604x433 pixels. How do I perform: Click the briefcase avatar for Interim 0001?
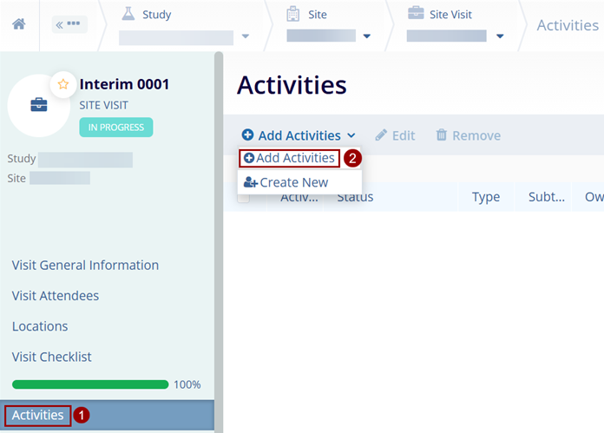(x=38, y=106)
